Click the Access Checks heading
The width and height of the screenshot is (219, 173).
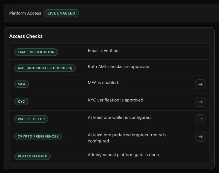26,36
